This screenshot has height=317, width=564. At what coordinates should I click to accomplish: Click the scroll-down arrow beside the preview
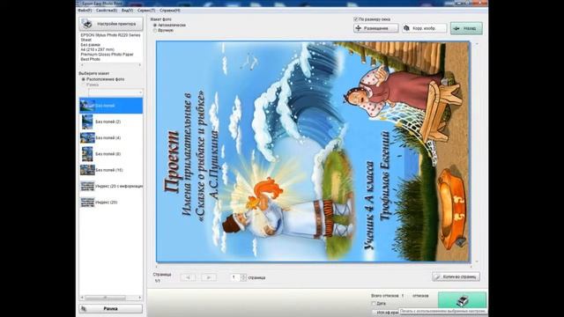point(477,262)
